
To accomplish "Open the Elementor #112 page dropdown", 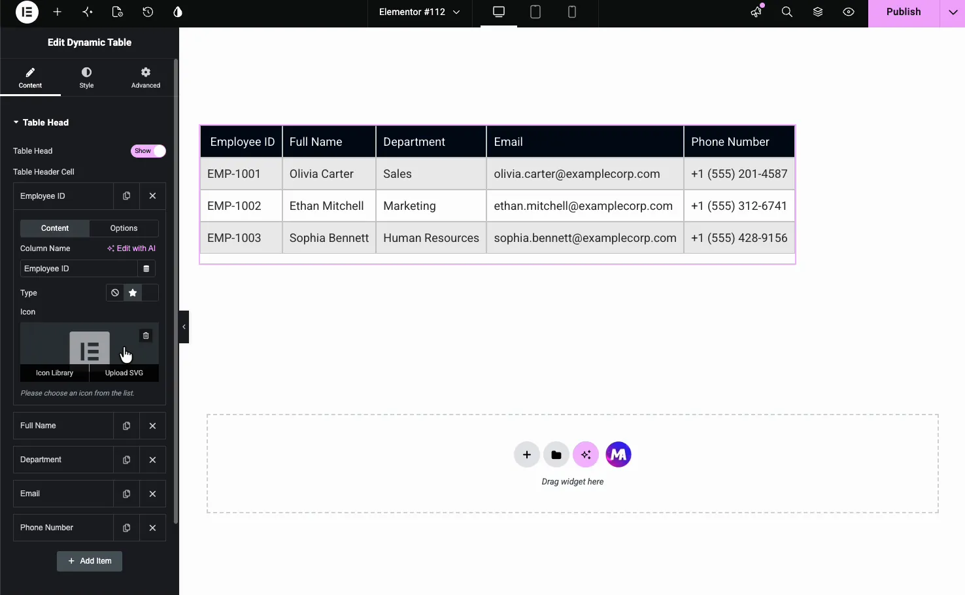I will 420,12.
